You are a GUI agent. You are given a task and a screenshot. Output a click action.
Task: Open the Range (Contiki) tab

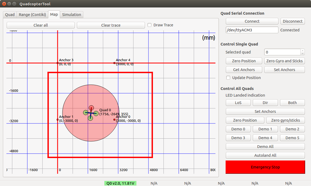pyautogui.click(x=32, y=15)
